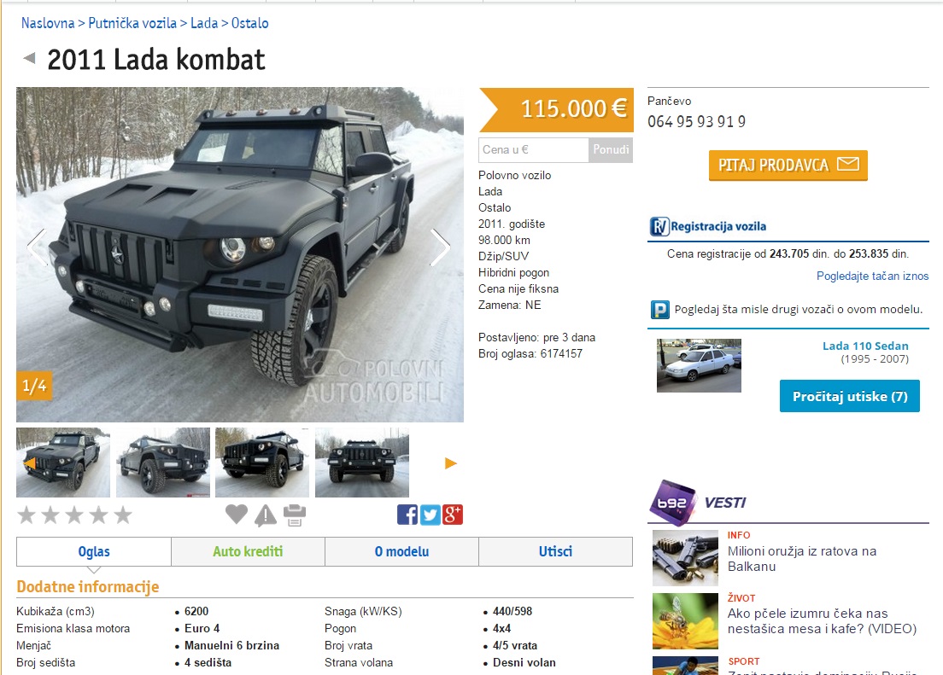The width and height of the screenshot is (943, 675).
Task: Click the PITAJ PRODAVCA button
Action: [x=788, y=166]
